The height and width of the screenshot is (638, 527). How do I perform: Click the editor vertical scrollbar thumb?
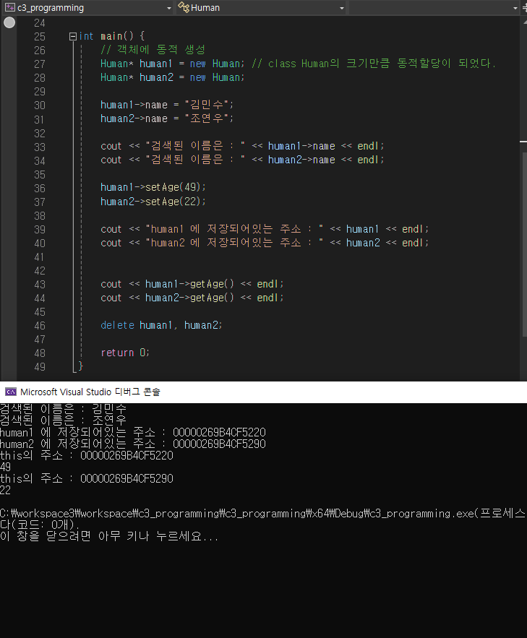pyautogui.click(x=525, y=244)
